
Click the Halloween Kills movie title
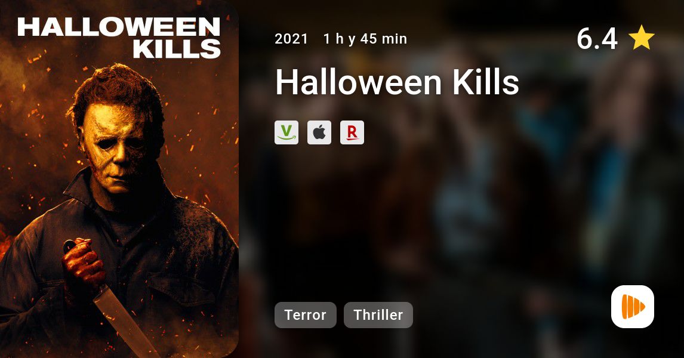click(397, 82)
